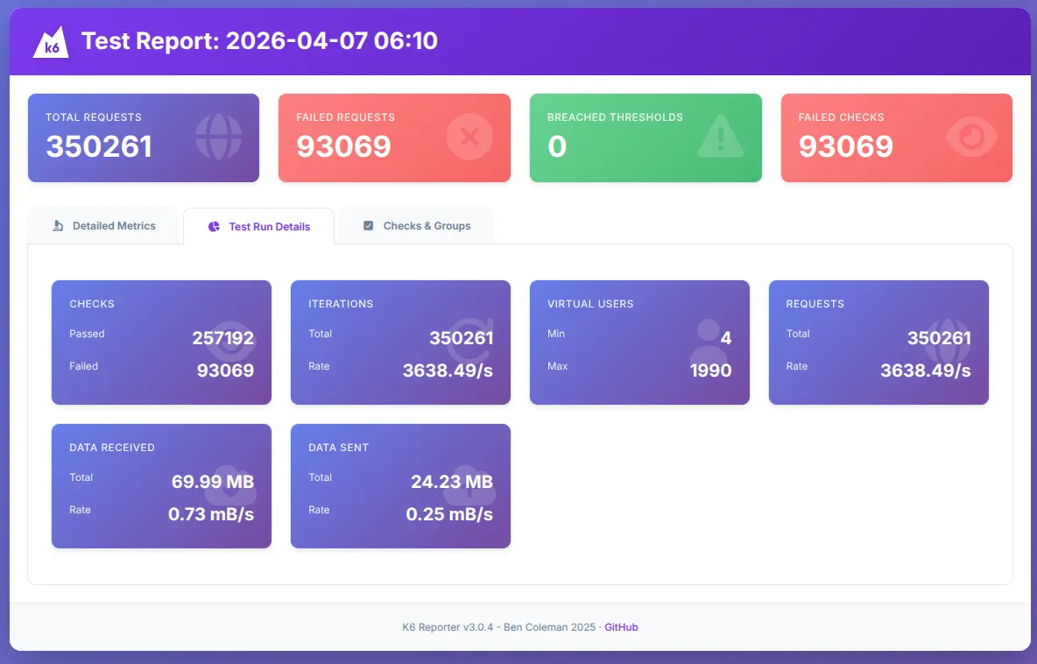Click Total Requests value 350261 in summary
Image resolution: width=1037 pixels, height=664 pixels.
click(99, 146)
